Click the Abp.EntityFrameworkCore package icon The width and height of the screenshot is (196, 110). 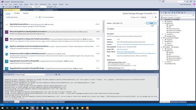(6, 24)
